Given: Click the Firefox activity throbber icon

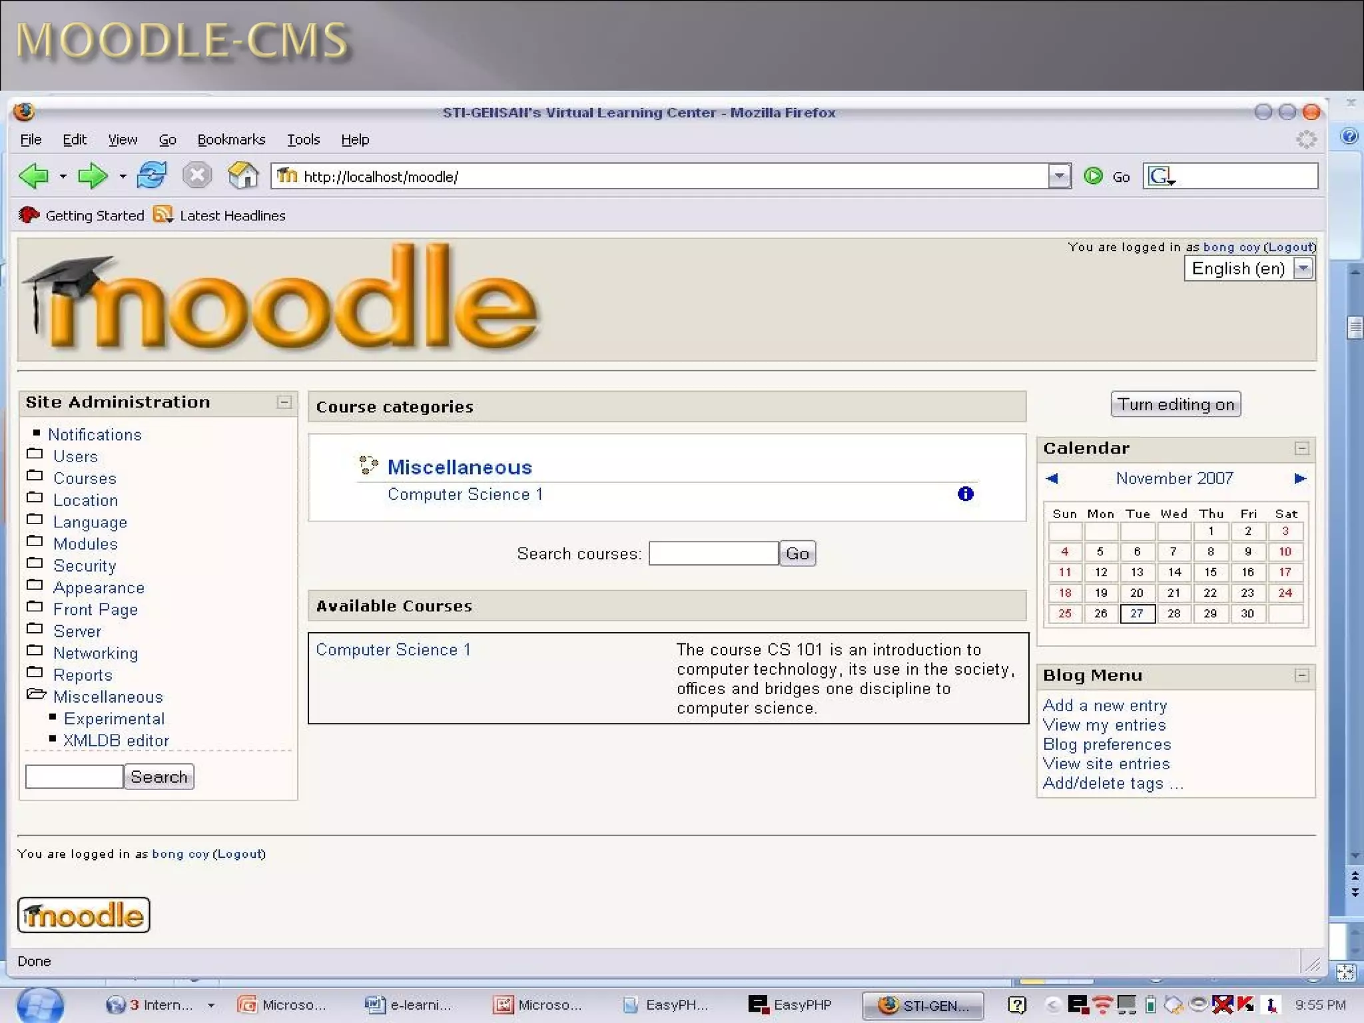Looking at the screenshot, I should point(1306,139).
